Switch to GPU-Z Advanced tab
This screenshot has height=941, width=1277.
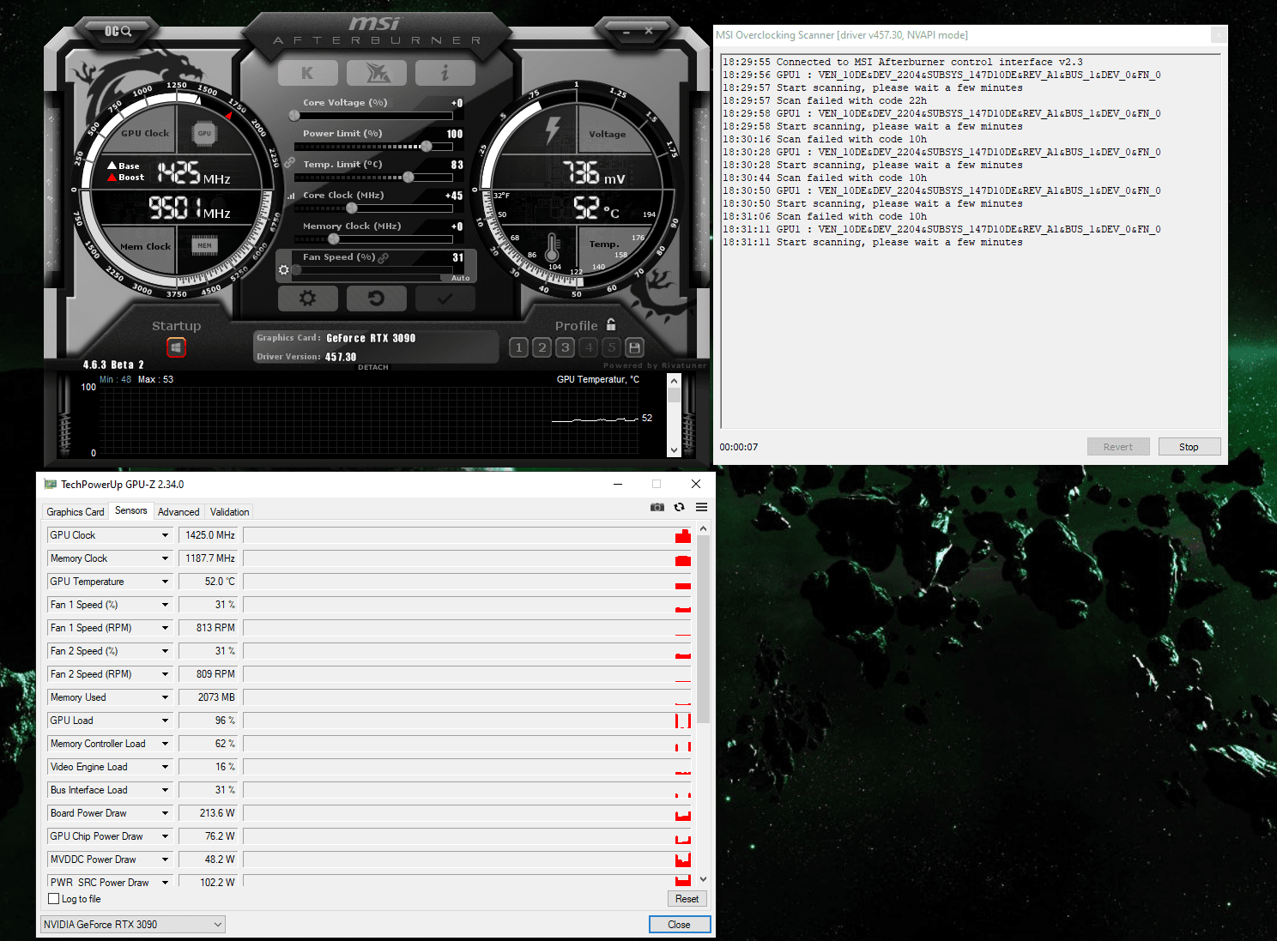(x=179, y=512)
